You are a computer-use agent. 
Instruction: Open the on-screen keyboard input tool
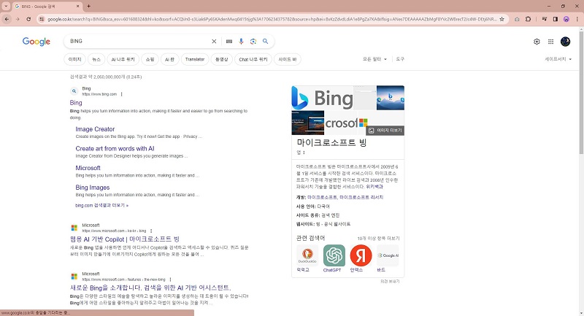coord(229,42)
